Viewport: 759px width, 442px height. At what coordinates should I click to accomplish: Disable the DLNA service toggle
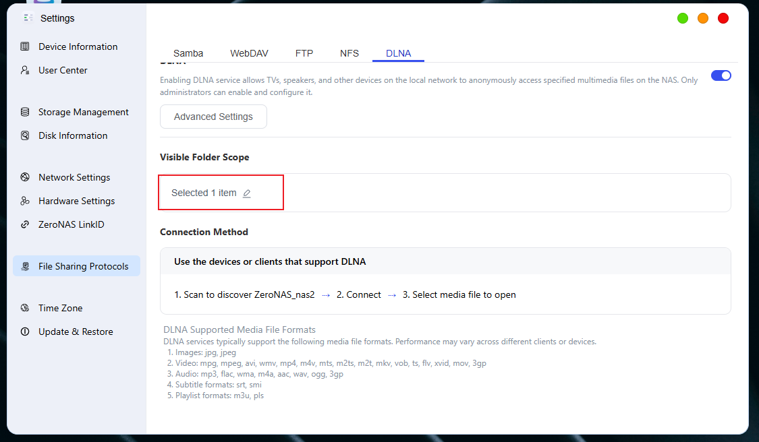click(721, 75)
